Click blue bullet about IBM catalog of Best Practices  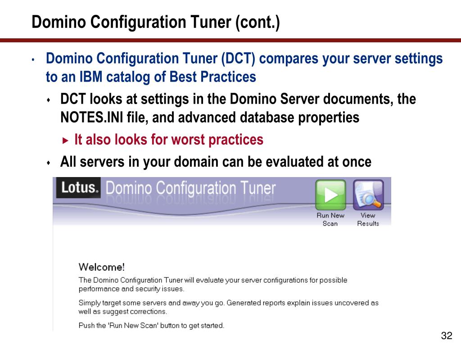tap(244, 68)
